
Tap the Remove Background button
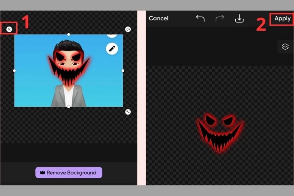[x=69, y=172]
